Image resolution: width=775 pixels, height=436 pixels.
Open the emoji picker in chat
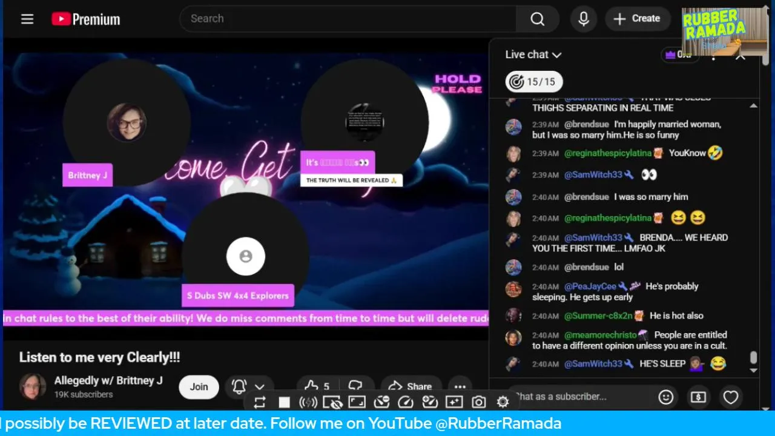665,397
